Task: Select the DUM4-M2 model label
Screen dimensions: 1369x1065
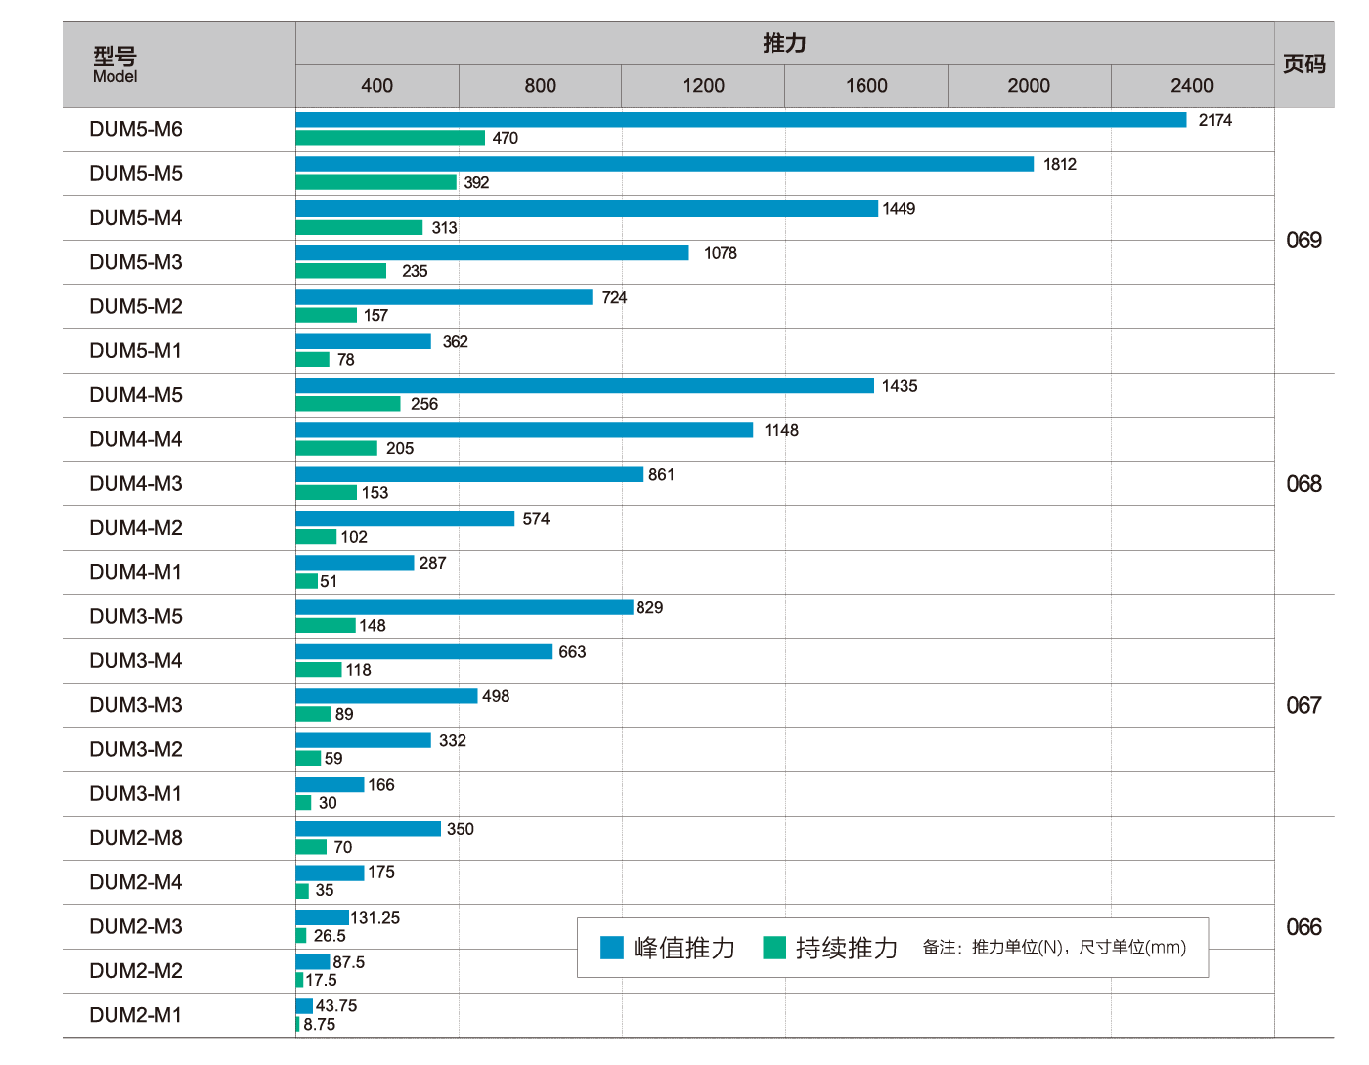Action: pos(136,528)
